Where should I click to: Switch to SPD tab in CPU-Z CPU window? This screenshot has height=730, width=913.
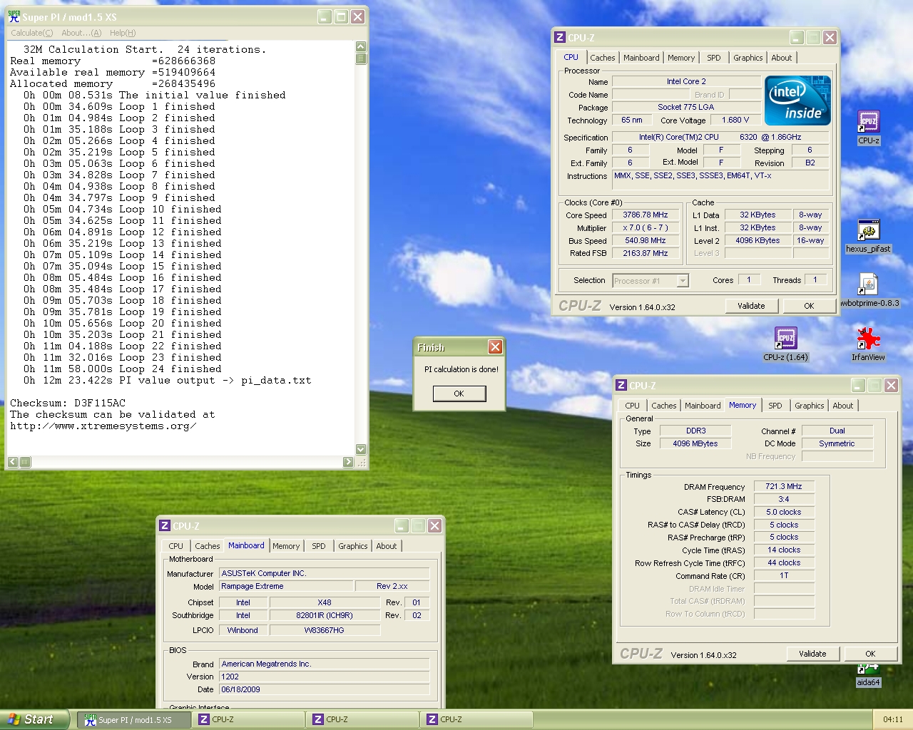pos(714,58)
